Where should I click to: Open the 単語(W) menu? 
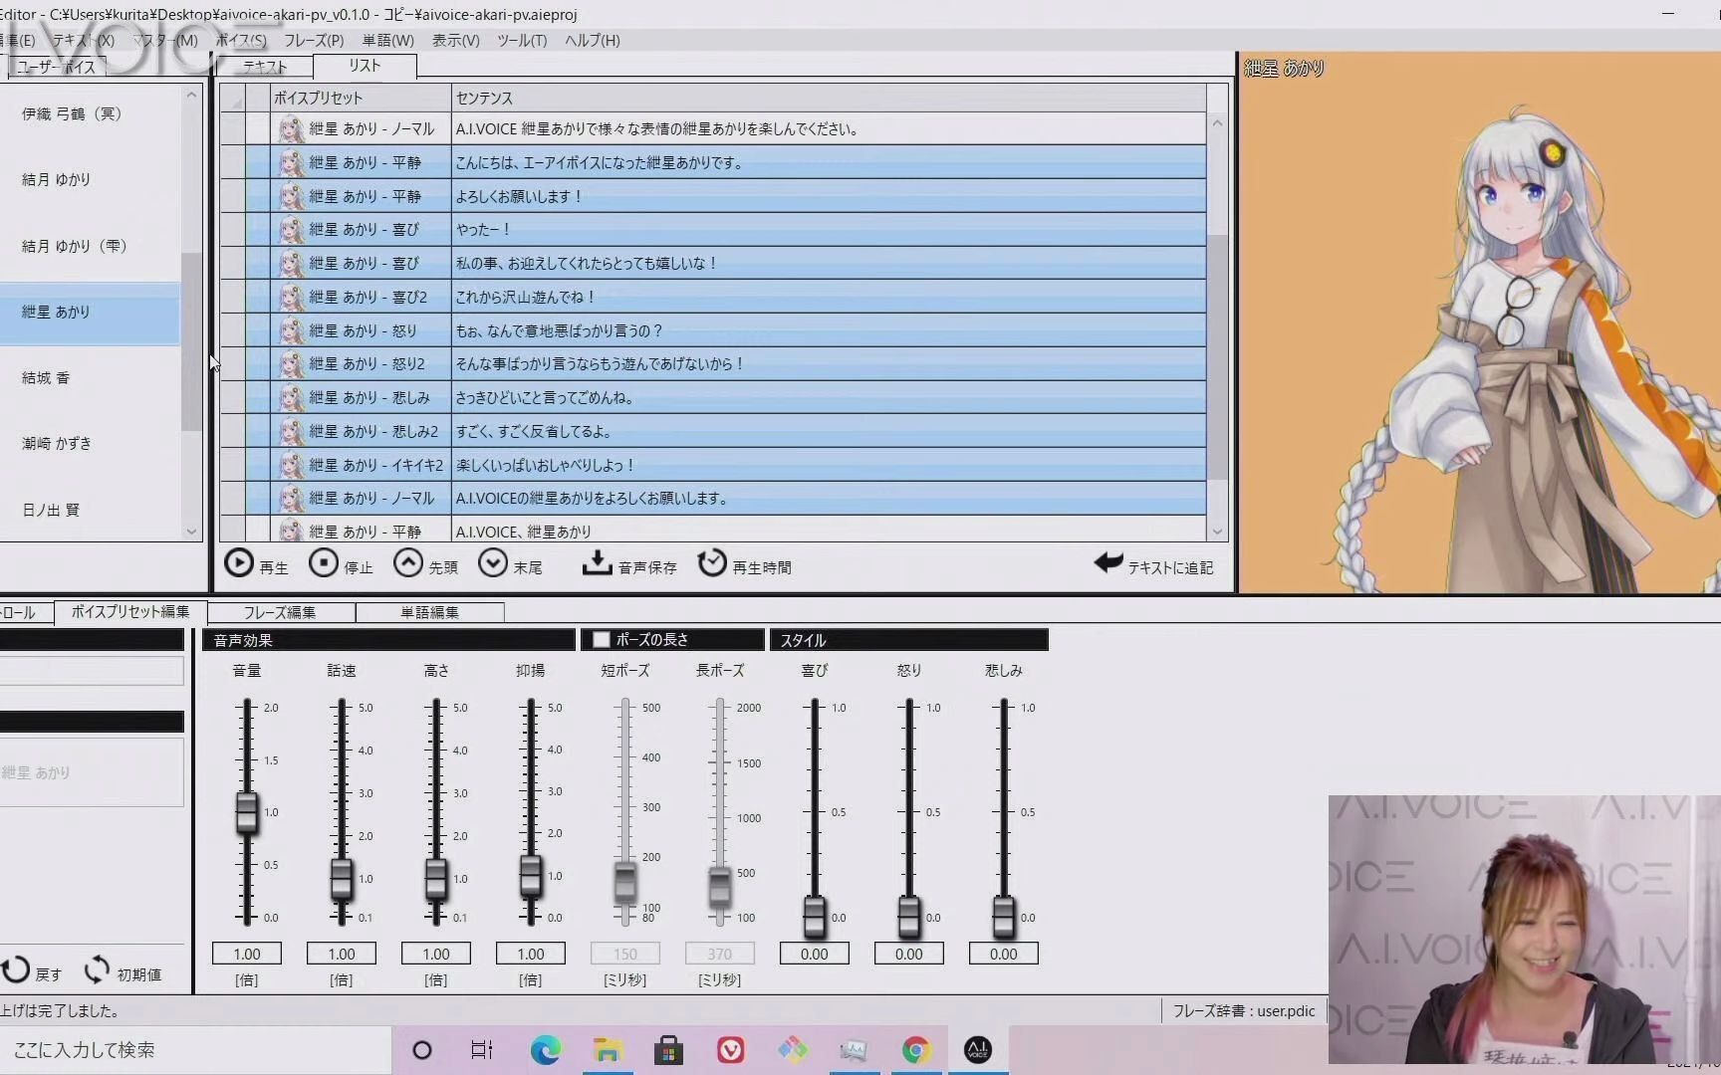387,40
